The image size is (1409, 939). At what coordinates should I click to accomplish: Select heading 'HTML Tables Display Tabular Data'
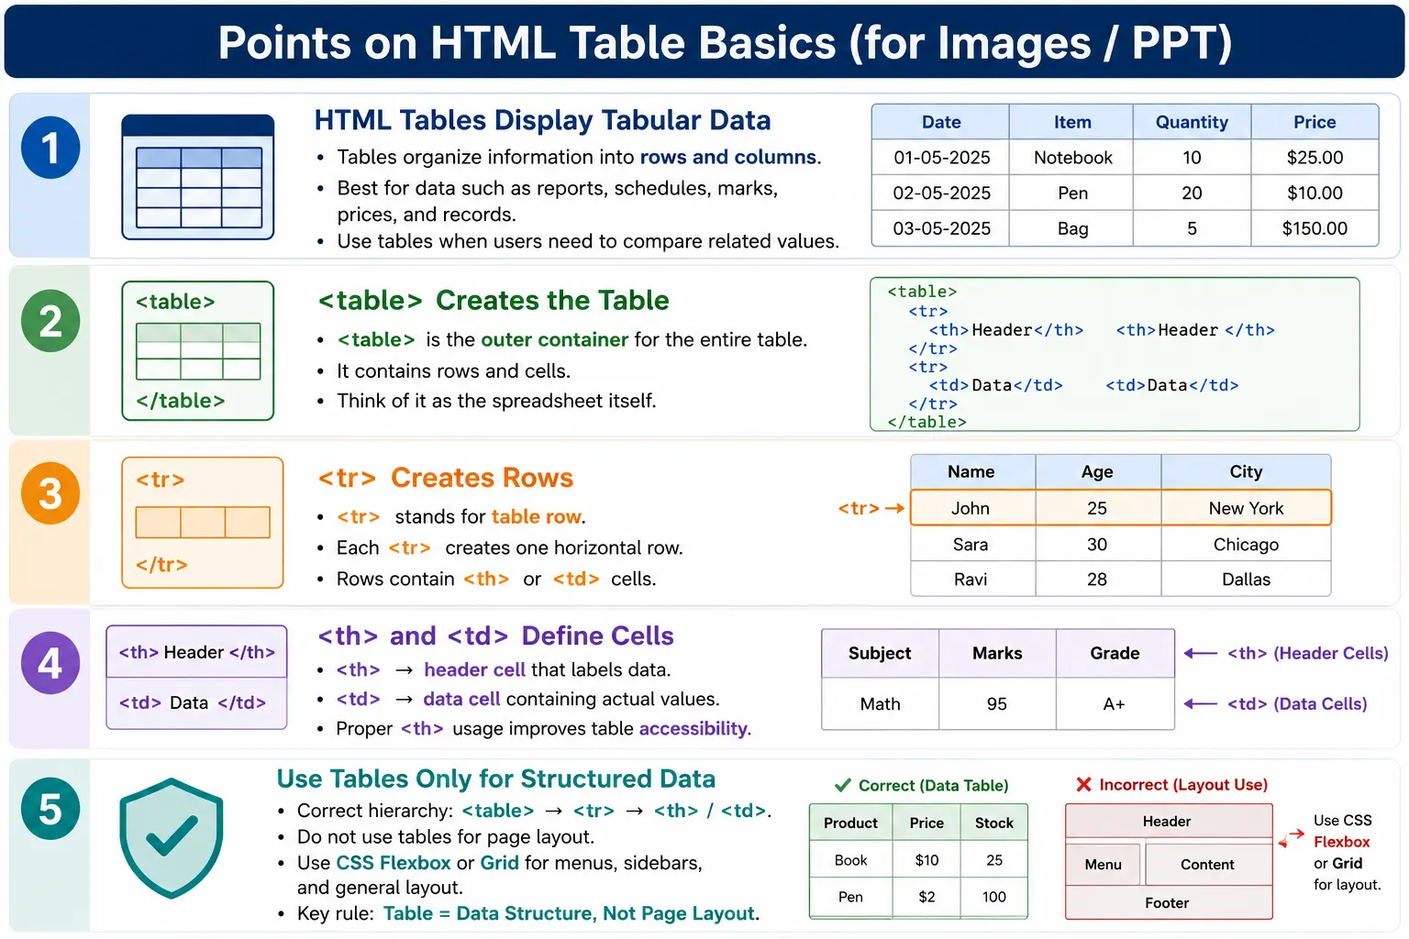pyautogui.click(x=542, y=120)
